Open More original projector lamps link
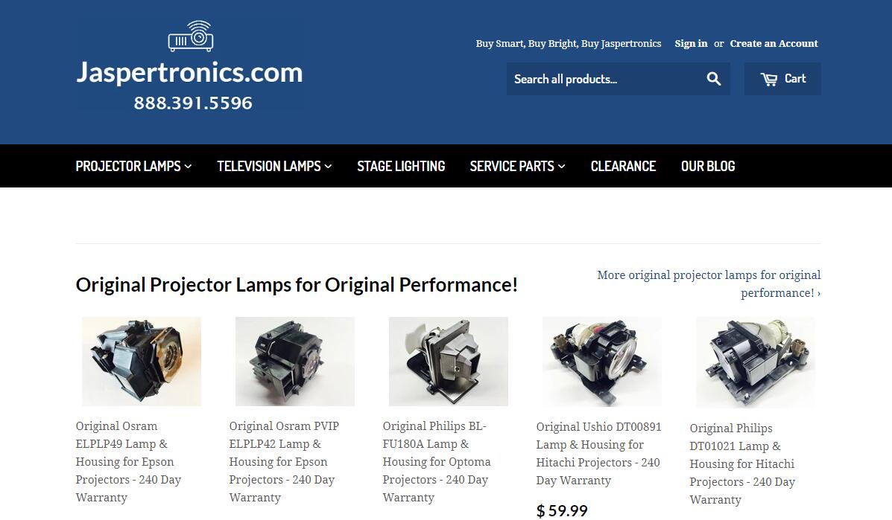The width and height of the screenshot is (892, 520). tap(709, 284)
